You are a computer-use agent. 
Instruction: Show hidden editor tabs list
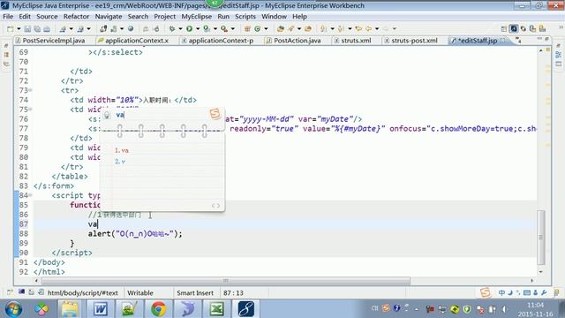[x=518, y=41]
